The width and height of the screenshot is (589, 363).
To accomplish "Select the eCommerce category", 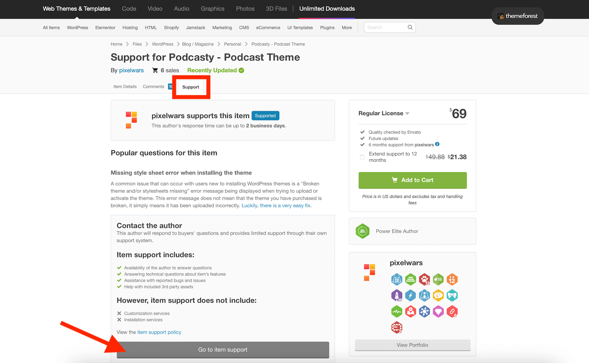I will click(268, 28).
